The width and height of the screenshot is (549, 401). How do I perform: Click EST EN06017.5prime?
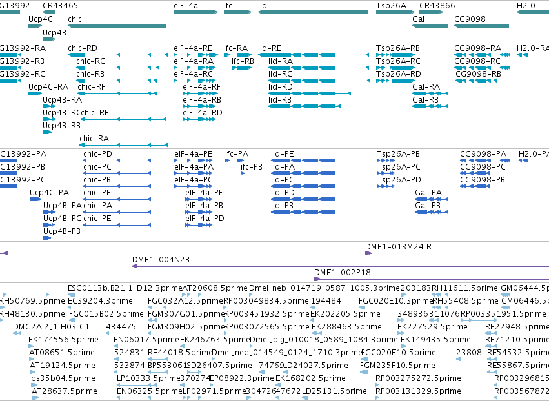117,346
